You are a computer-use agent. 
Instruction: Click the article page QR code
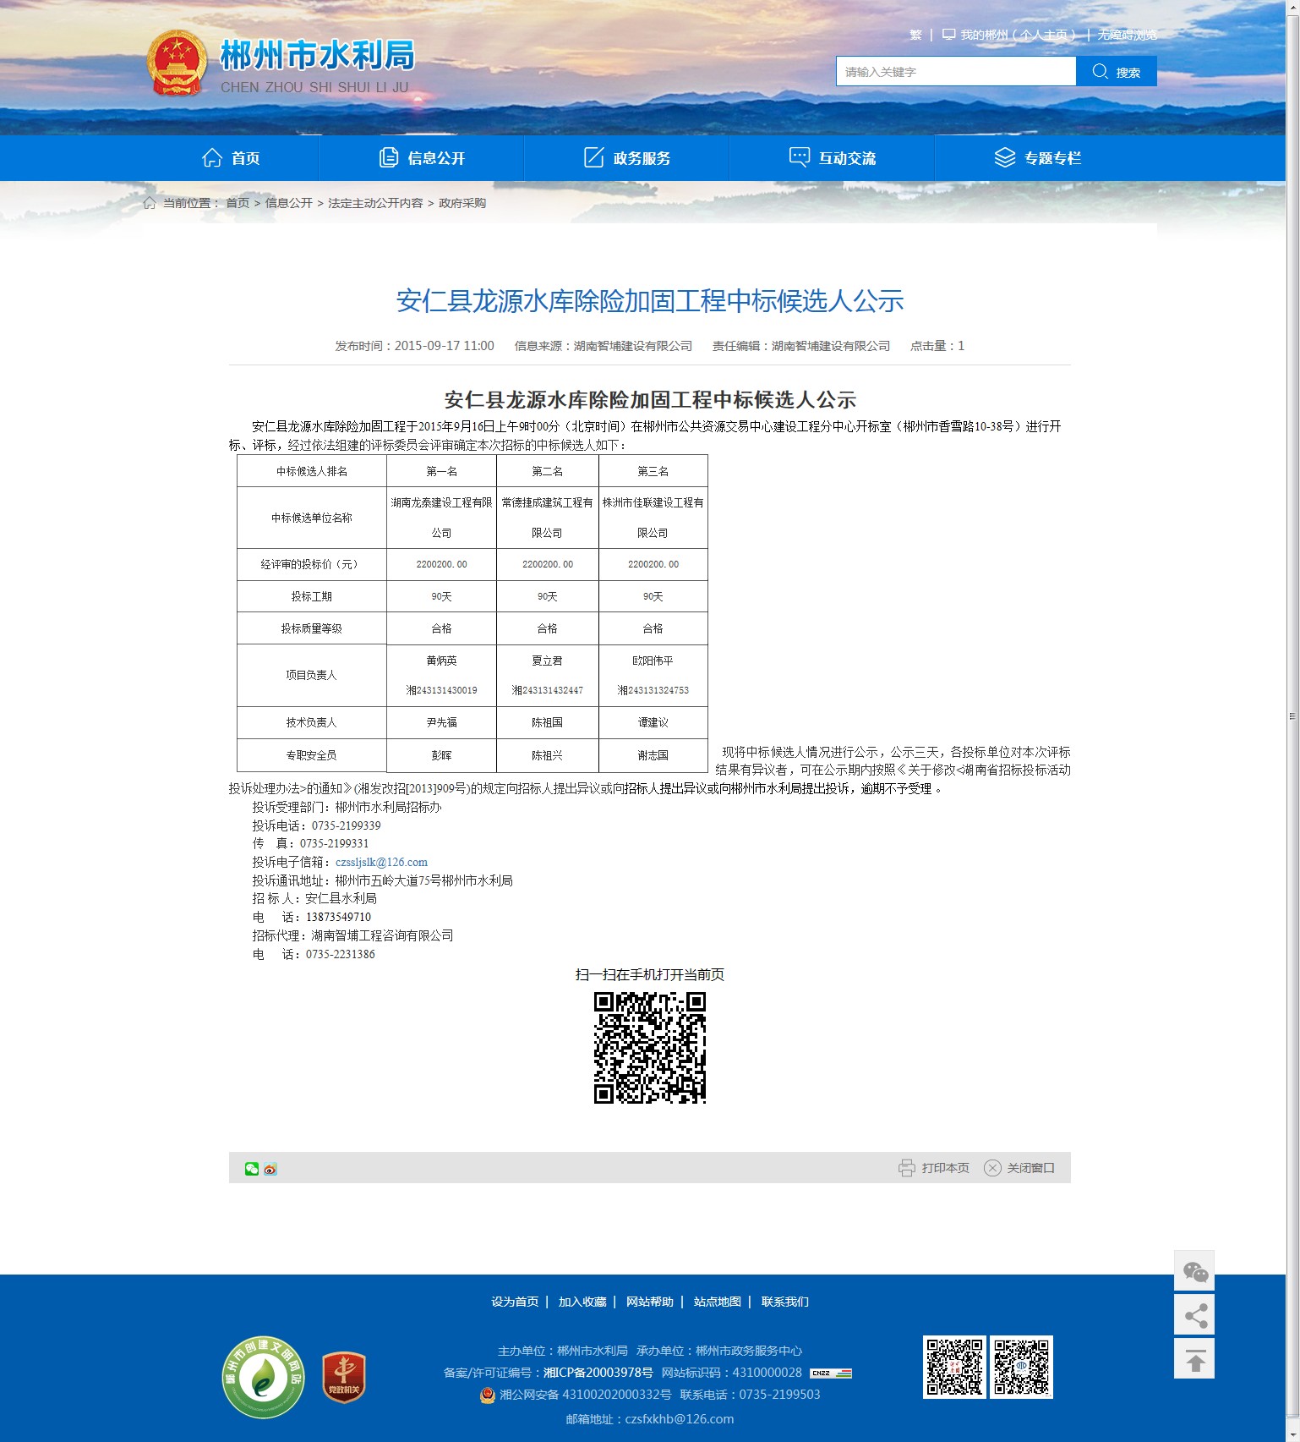coord(650,1048)
